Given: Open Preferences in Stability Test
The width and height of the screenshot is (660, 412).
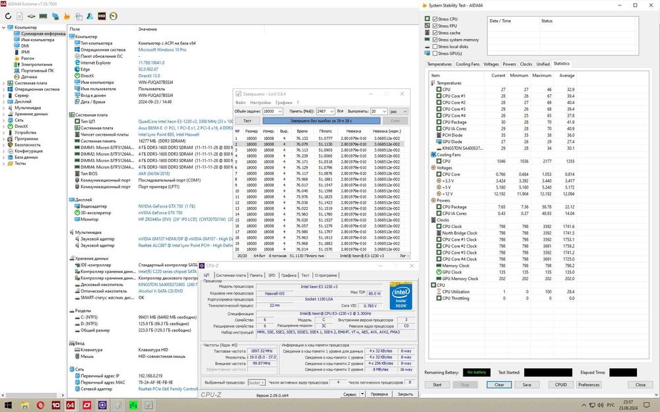Looking at the screenshot, I should tap(589, 385).
